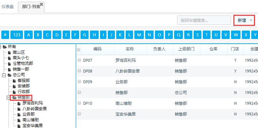This screenshot has width=258, height=128.
Task: Click 八卦岭国安居 name cell in table
Action: 128,71
